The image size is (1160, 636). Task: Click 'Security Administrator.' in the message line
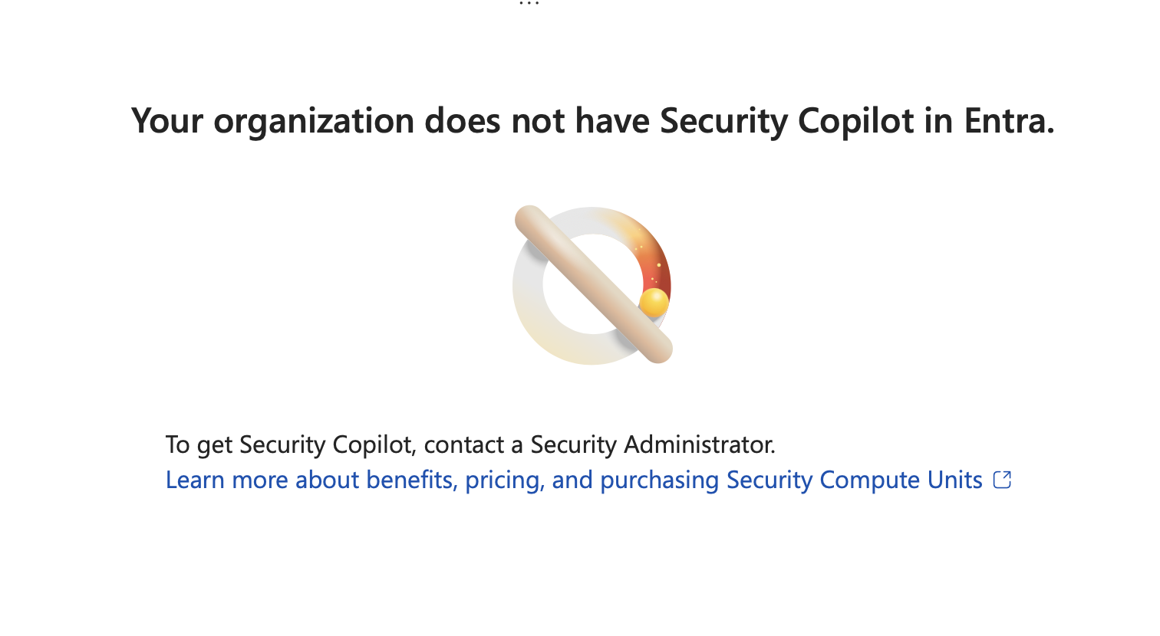(653, 444)
